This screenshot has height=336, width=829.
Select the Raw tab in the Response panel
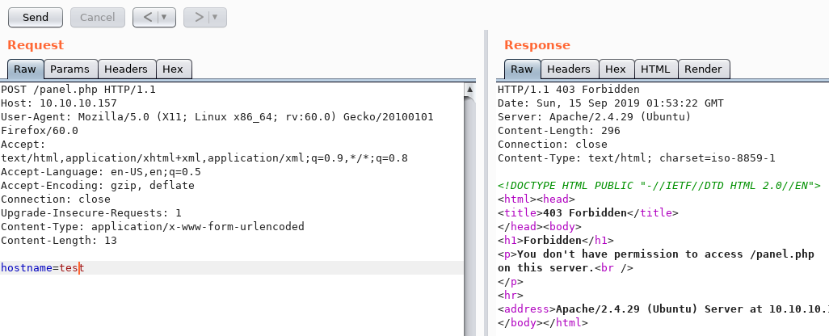coord(521,69)
